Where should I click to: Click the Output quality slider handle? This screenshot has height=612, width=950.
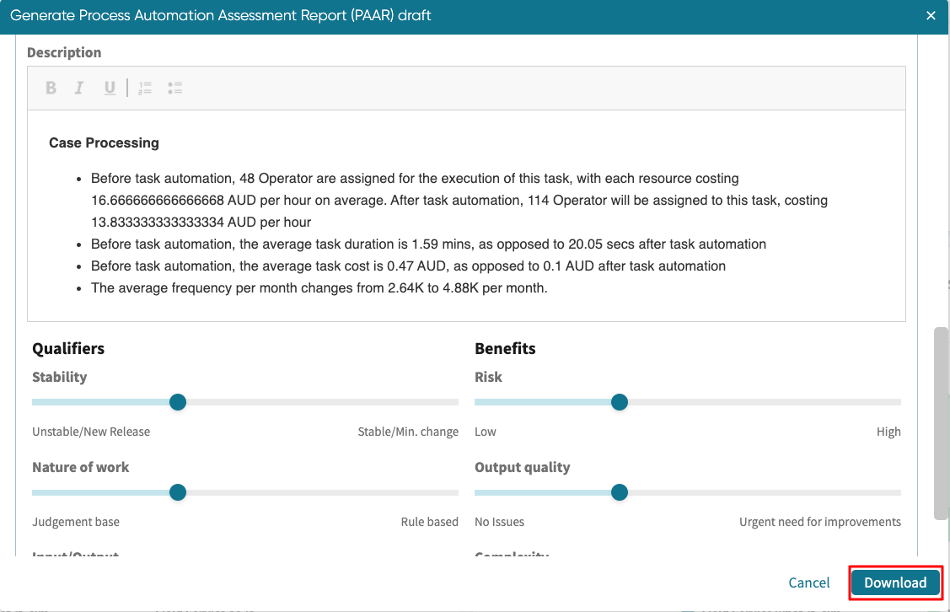[620, 492]
